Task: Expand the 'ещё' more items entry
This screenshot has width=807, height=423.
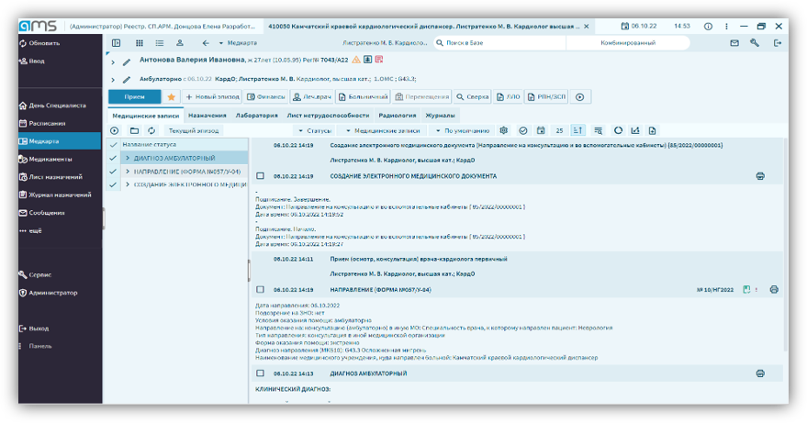Action: (31, 231)
